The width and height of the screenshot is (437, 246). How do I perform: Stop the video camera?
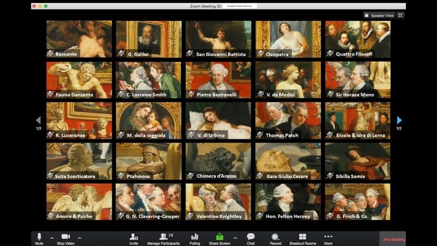coord(66,239)
